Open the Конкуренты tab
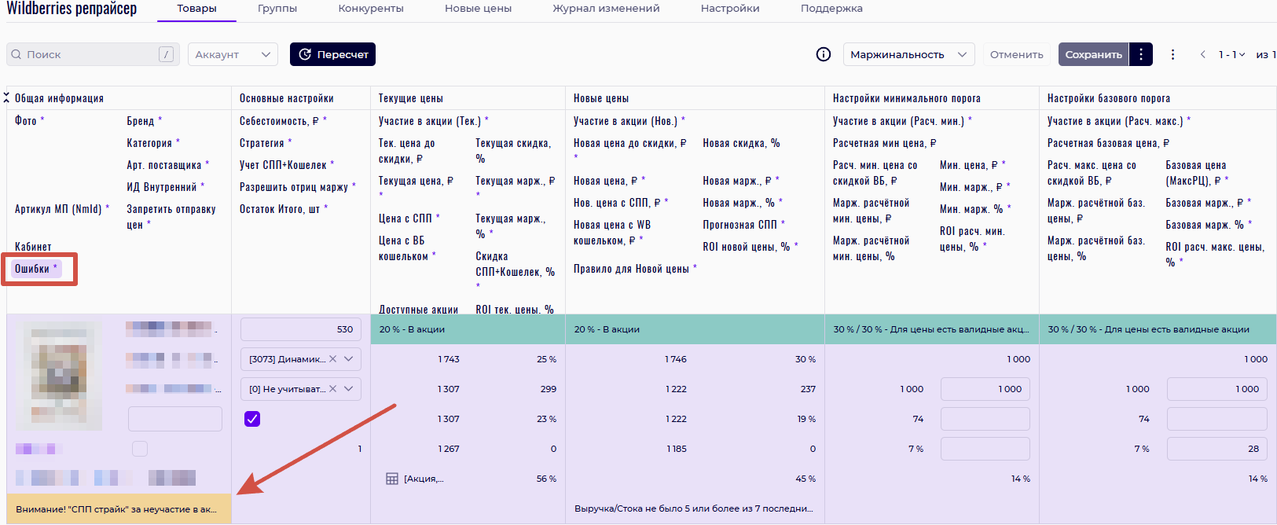The image size is (1277, 525). 371,9
